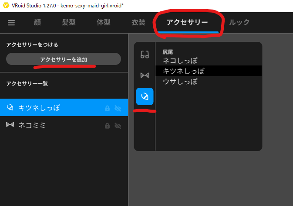
Task: Select ネコミミ in the accessory list
Action: (x=32, y=125)
